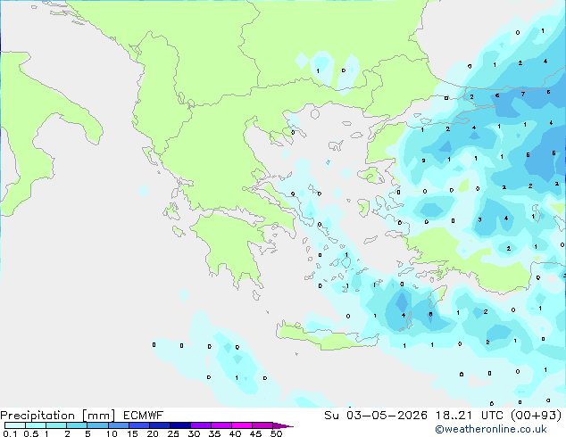The image size is (566, 437).
Task: Click the 40–45 mm magenta legend box
Action: click(x=242, y=425)
